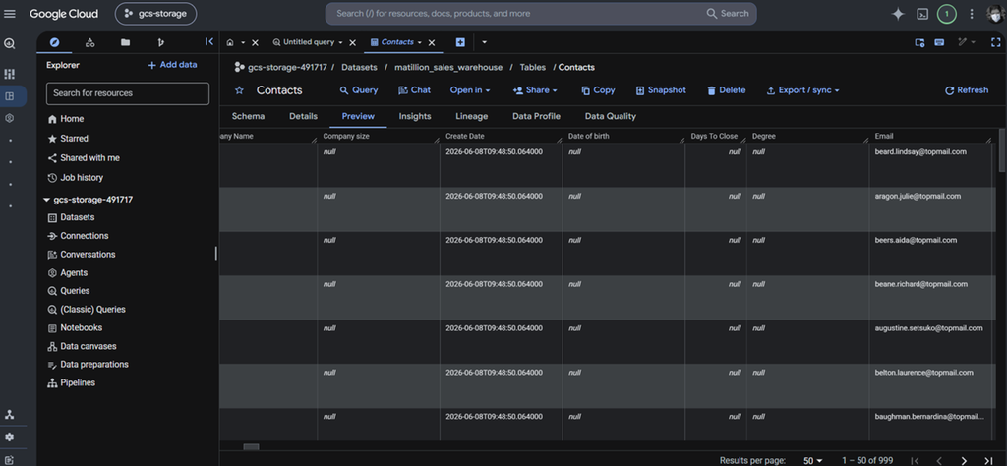The height and width of the screenshot is (466, 1007).
Task: Activate Cloud Shell terminal icon
Action: tap(922, 14)
